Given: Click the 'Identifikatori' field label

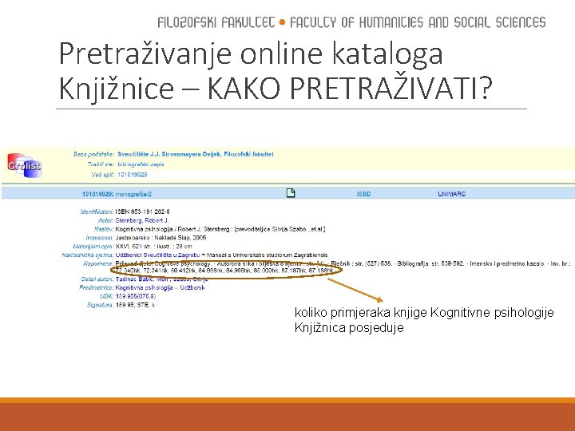Looking at the screenshot, I should (97, 212).
